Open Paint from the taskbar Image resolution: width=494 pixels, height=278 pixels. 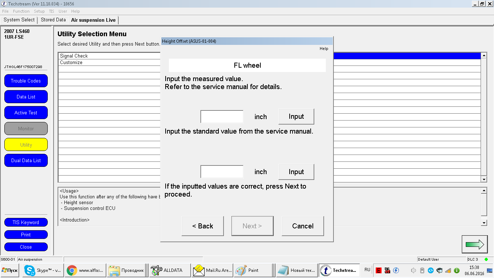coord(252,270)
